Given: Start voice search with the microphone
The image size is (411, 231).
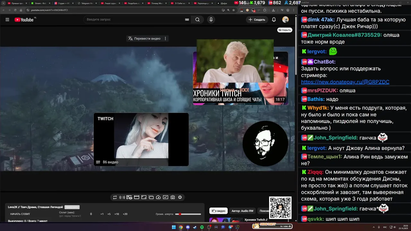Looking at the screenshot, I should 211,20.
